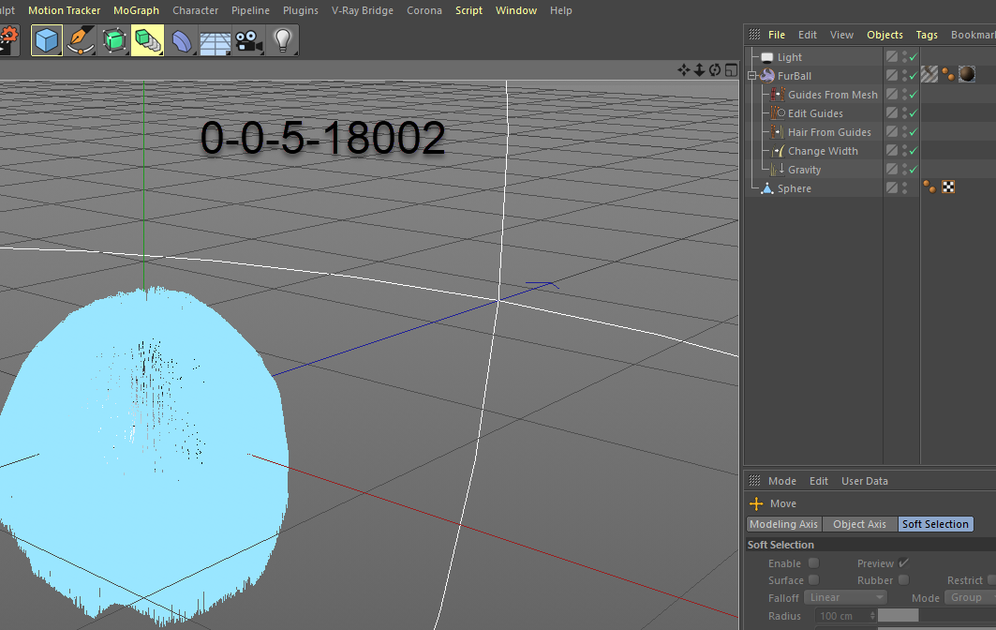The width and height of the screenshot is (996, 630).
Task: Toggle the Rubber checkbox
Action: click(x=903, y=580)
